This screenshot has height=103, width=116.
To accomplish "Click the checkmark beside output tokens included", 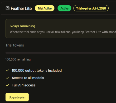I will pyautogui.click(x=8, y=70).
